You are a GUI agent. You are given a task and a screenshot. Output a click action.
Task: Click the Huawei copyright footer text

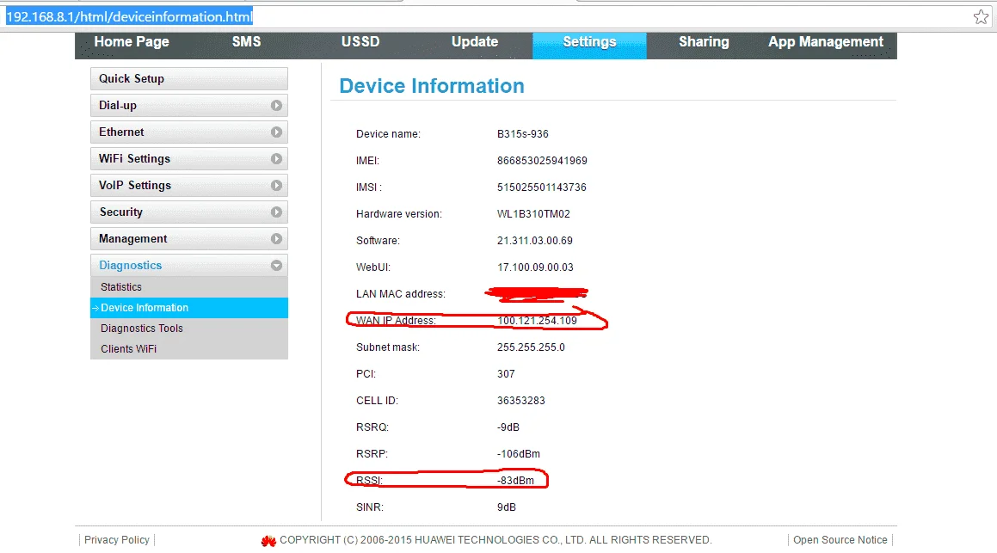click(495, 539)
